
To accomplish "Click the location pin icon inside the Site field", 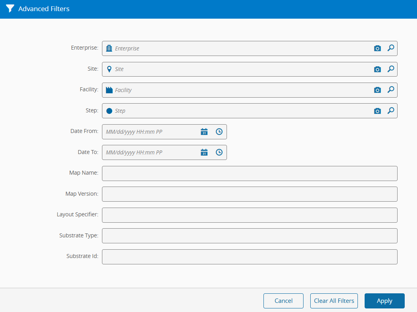I will click(109, 69).
